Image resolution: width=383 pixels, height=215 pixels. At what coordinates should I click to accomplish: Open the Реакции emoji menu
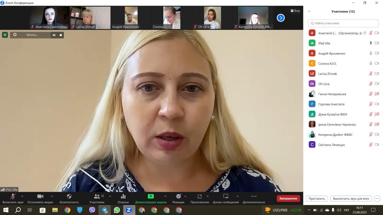point(178,199)
